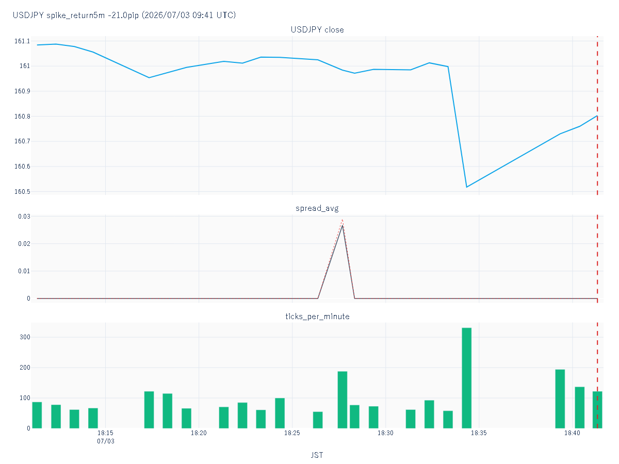Click the 160.5 y-axis tick label
The width and height of the screenshot is (619, 464).
(22, 192)
